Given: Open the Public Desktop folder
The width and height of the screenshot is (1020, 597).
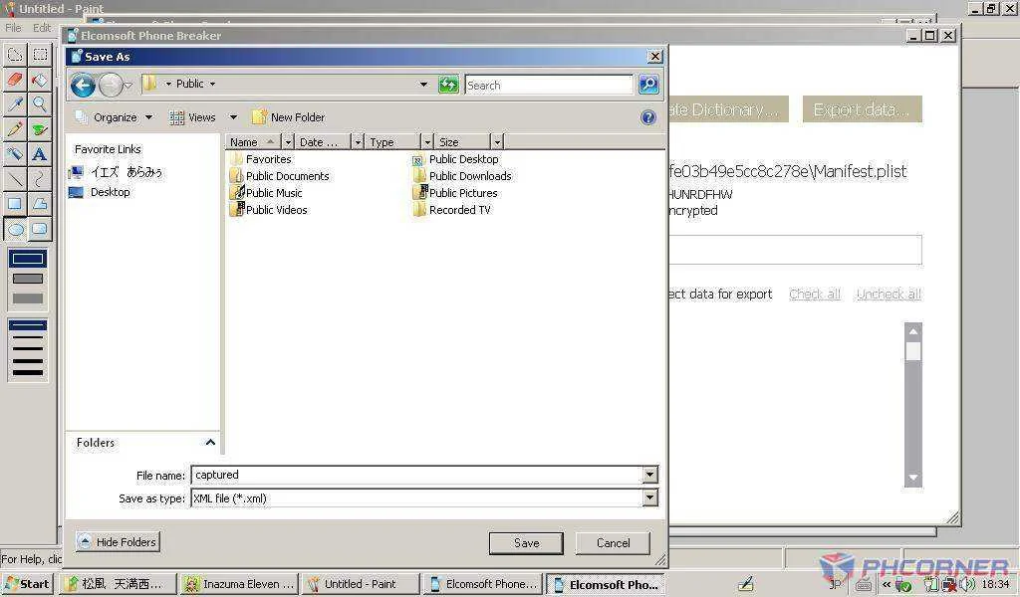Looking at the screenshot, I should coord(455,159).
